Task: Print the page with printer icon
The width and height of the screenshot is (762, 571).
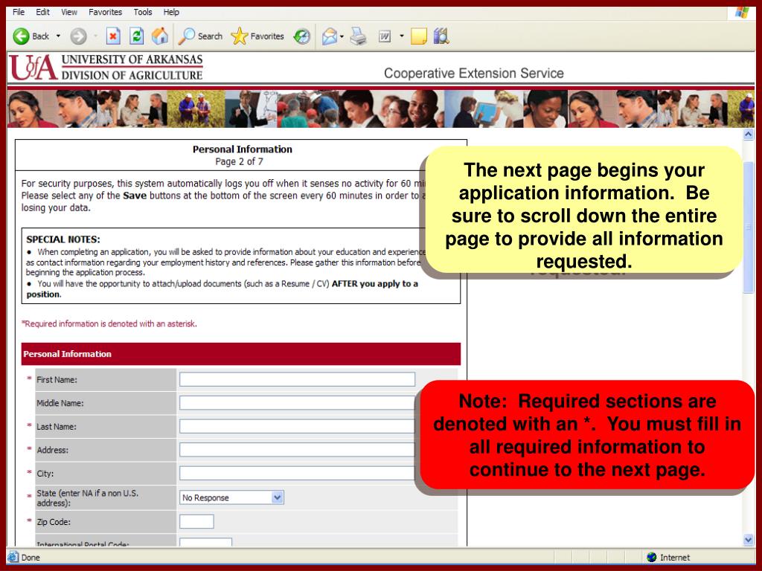Action: [359, 36]
